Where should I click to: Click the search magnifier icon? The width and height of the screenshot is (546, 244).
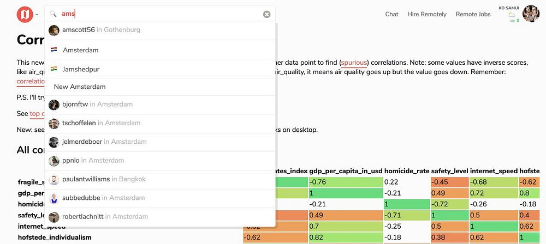coord(54,14)
